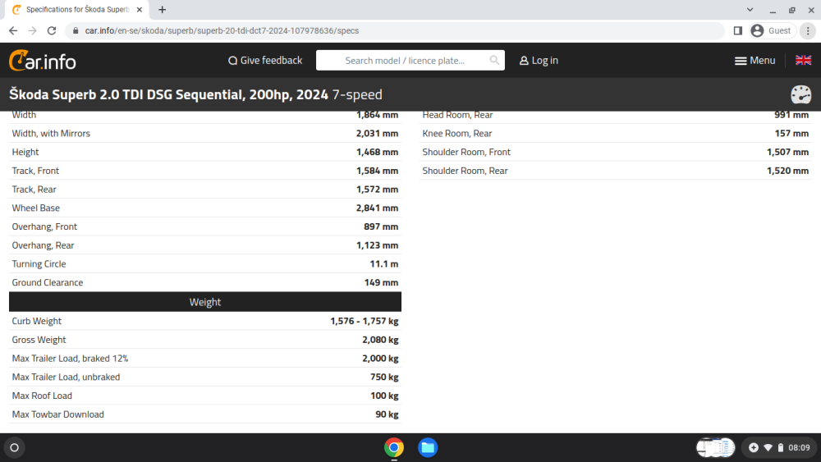The height and width of the screenshot is (462, 821).
Task: Select the Max Roof Load value 100 kg
Action: point(384,396)
